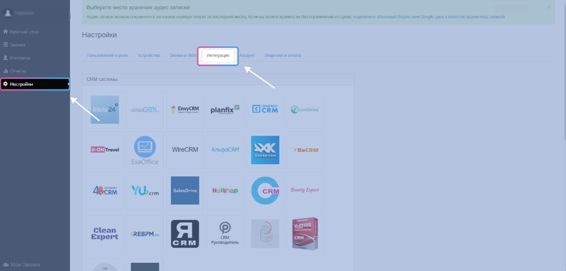This screenshot has height=271, width=566.
Task: Go to the Устройства tab
Action: coord(148,56)
